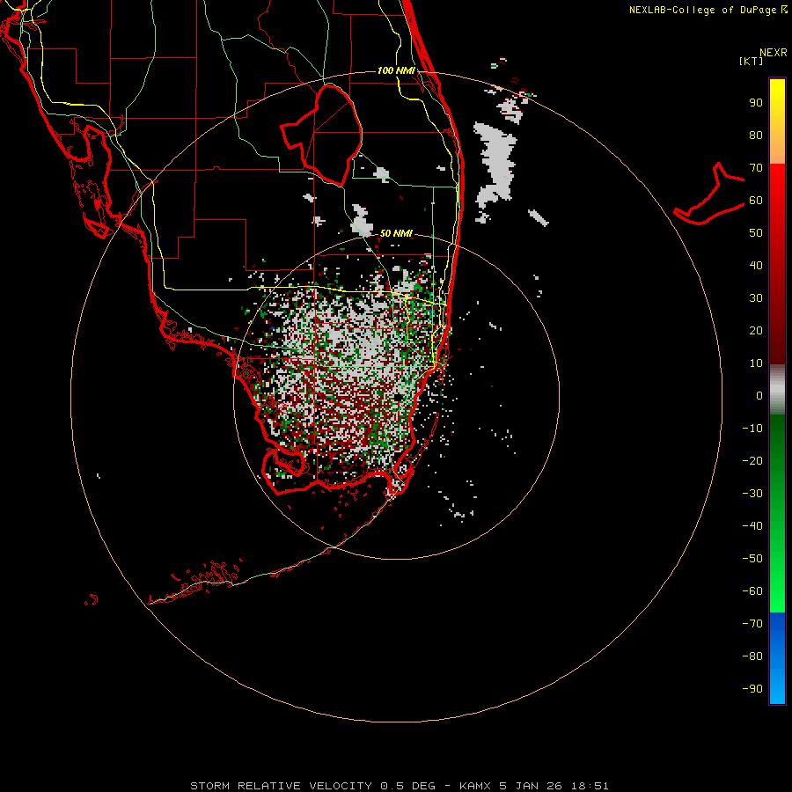792x792 pixels.
Task: Click the NEXLAB-College of DuPage header text
Action: pos(708,10)
